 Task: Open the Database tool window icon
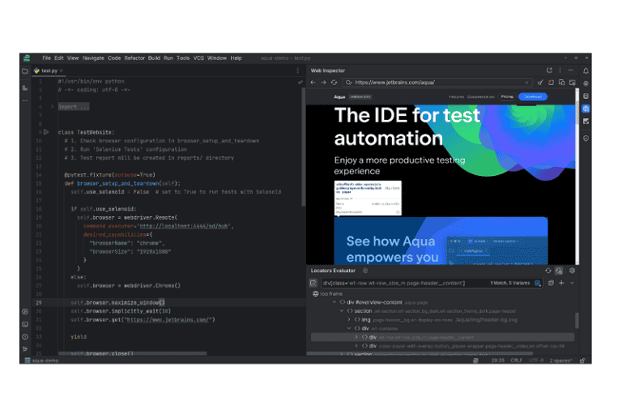(x=586, y=96)
